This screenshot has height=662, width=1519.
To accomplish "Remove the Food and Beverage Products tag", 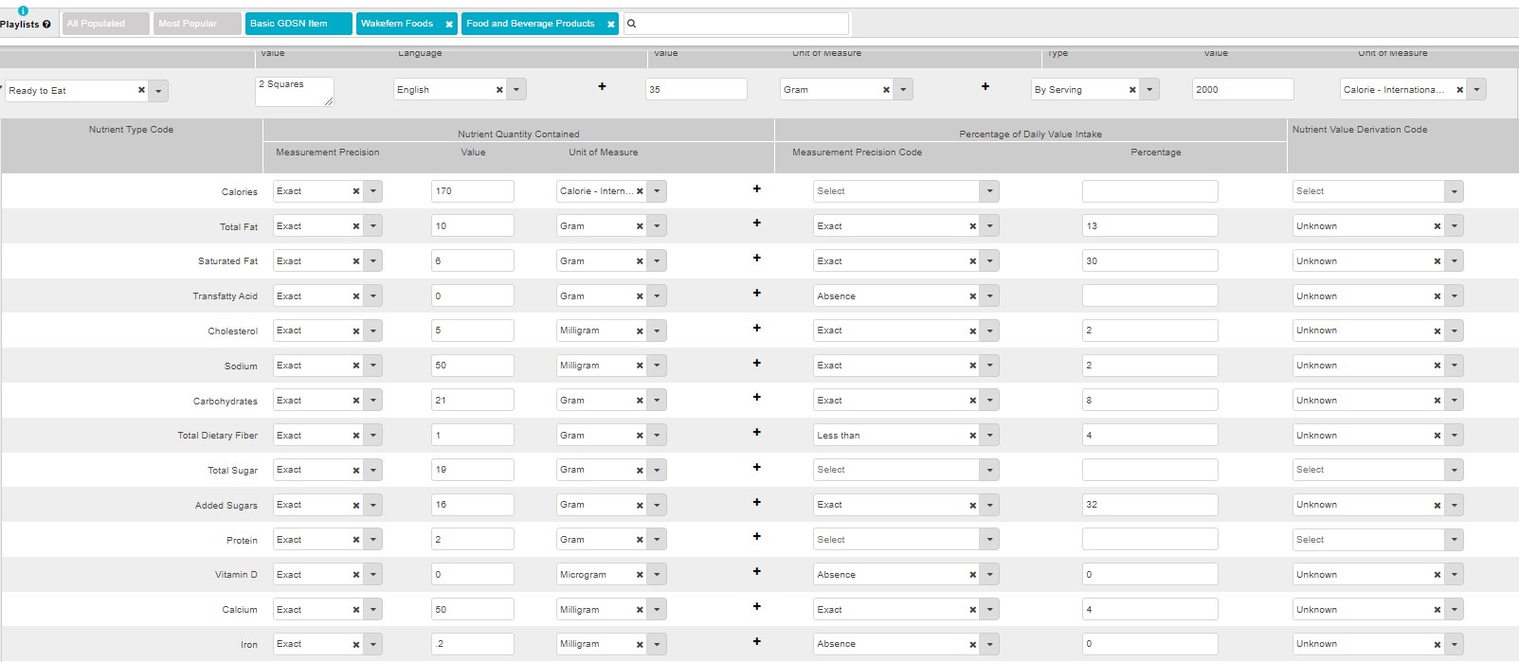I will [x=610, y=25].
